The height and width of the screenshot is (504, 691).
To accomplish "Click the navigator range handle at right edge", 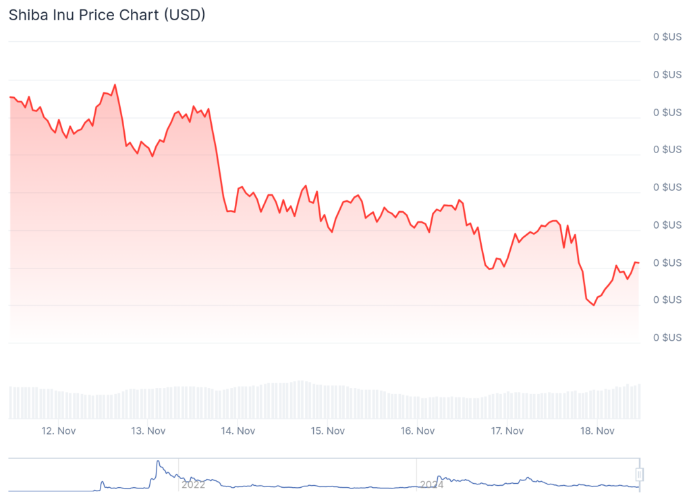I will tap(639, 474).
